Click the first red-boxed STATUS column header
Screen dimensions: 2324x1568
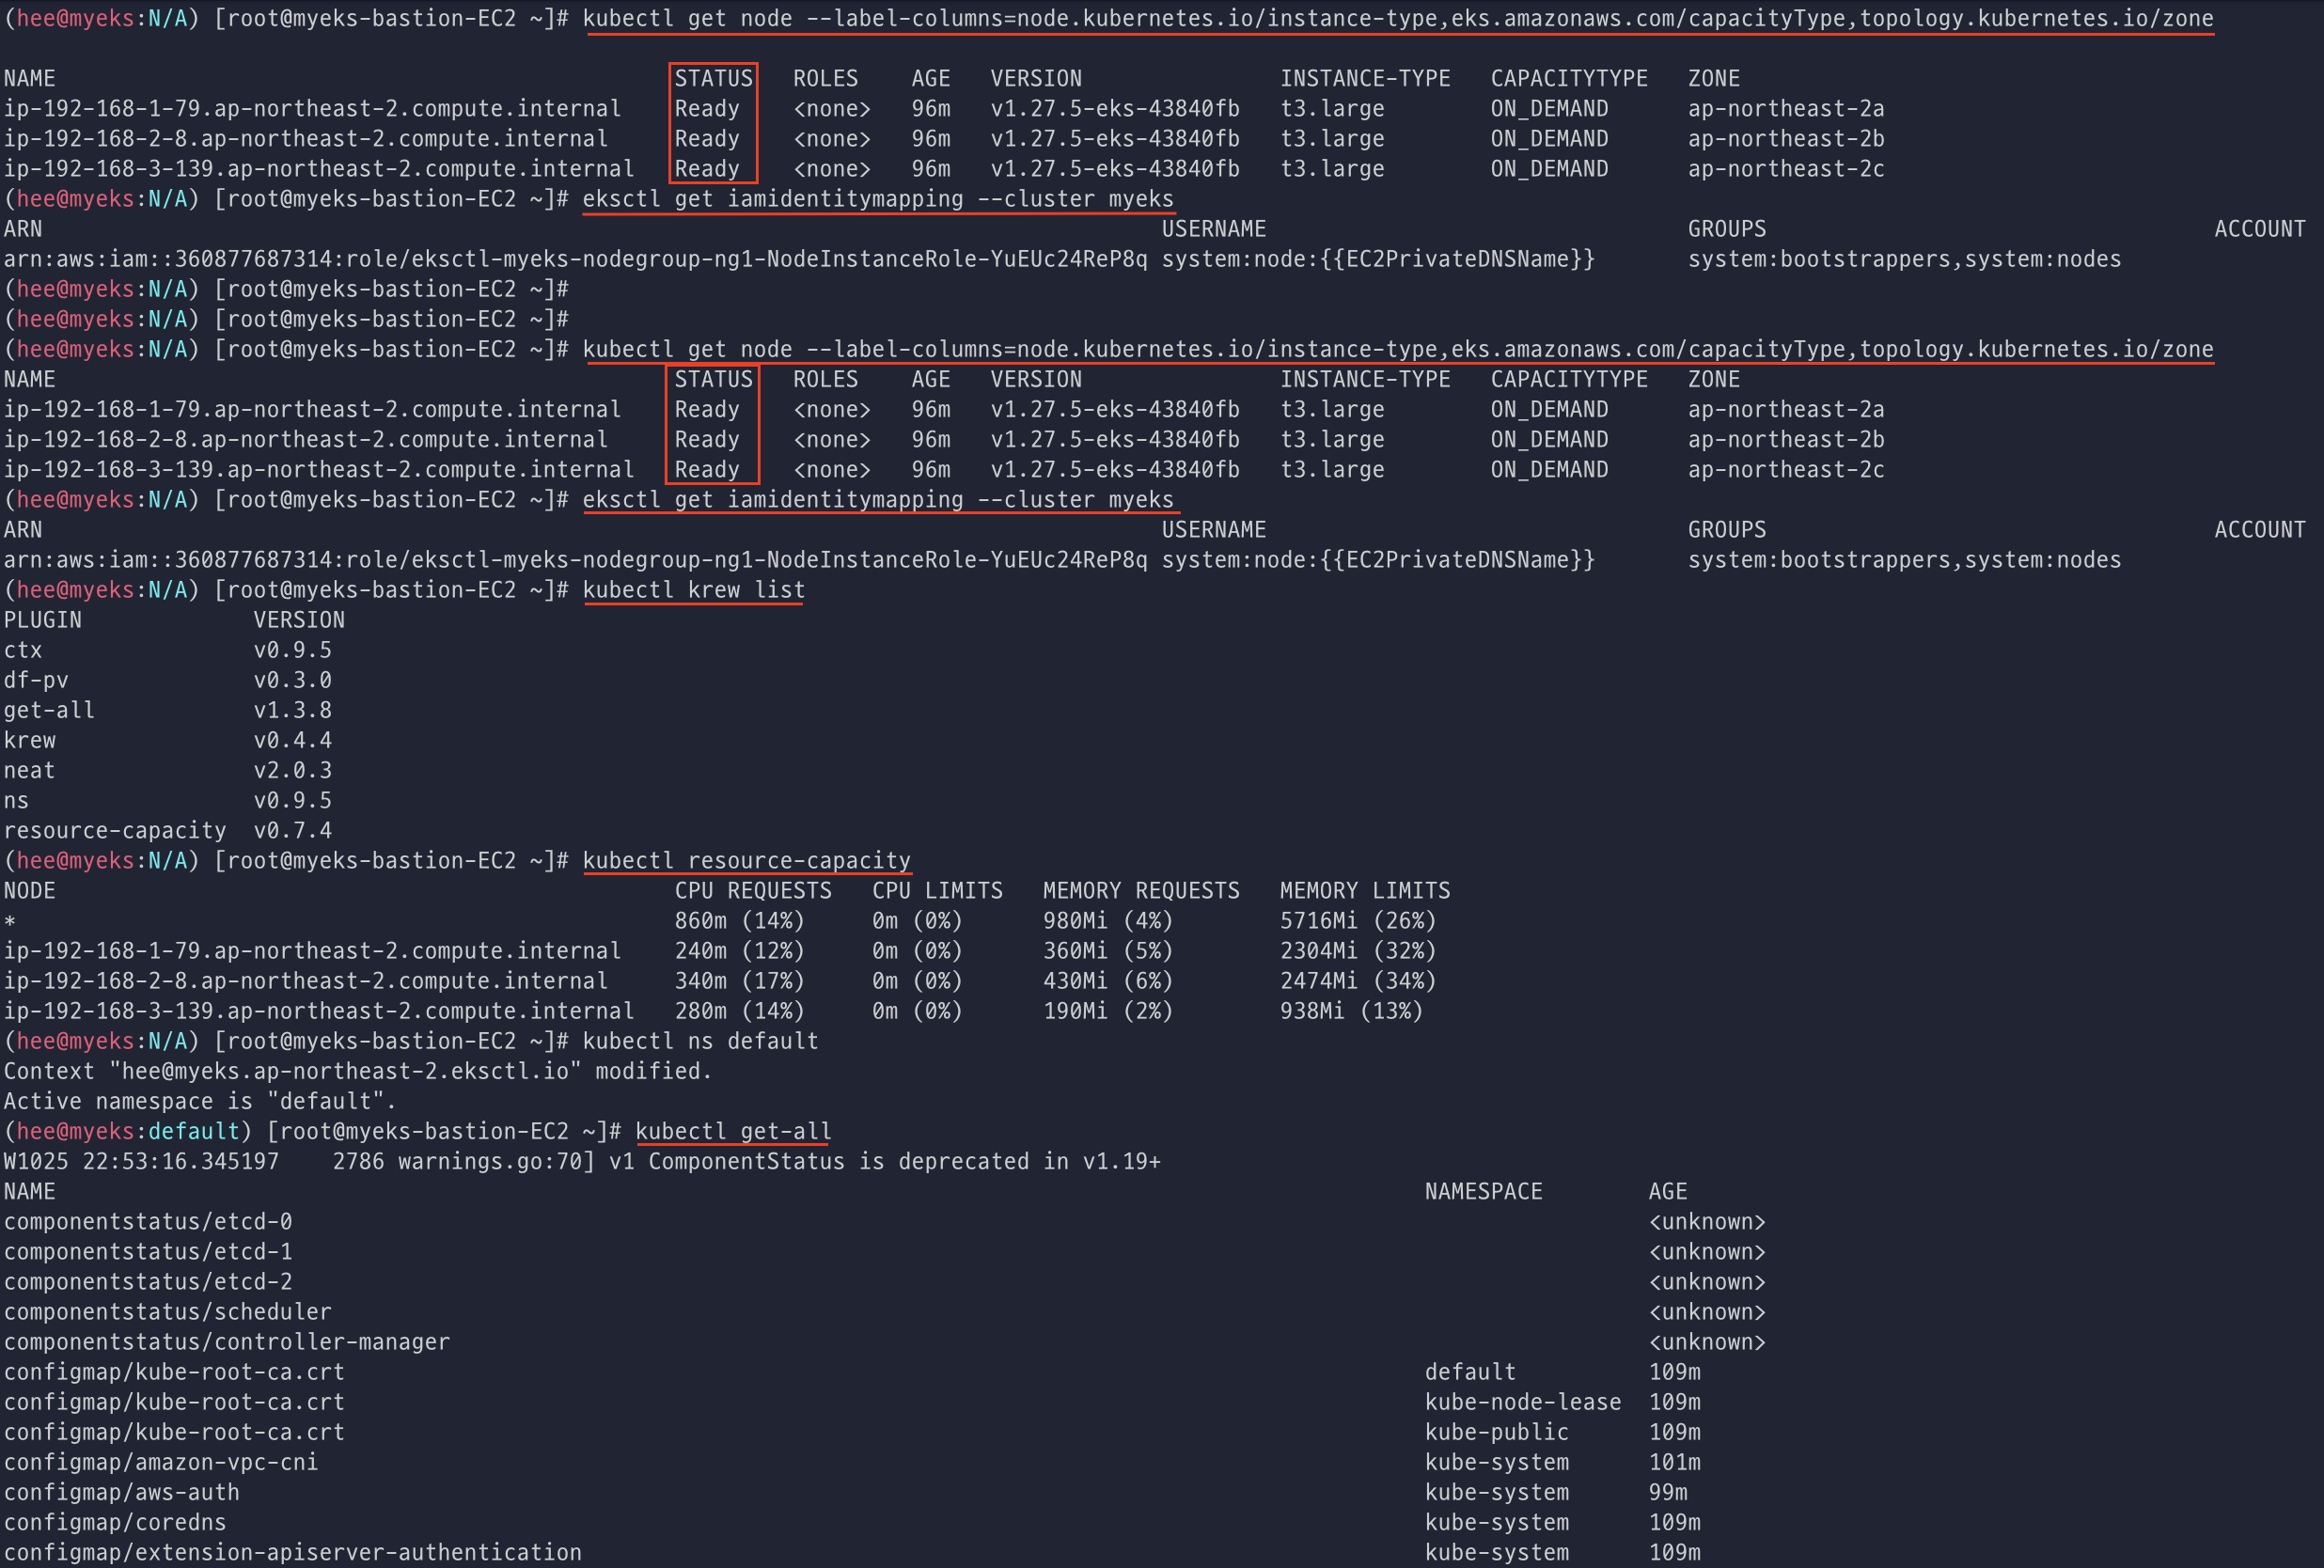[712, 78]
